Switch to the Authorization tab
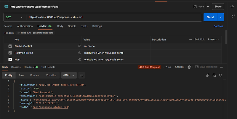The image size is (237, 119). point(25,26)
